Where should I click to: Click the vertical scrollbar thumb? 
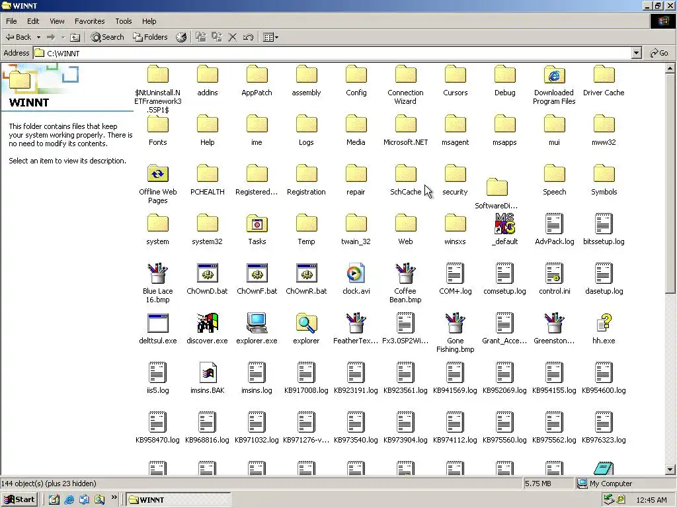(x=670, y=184)
